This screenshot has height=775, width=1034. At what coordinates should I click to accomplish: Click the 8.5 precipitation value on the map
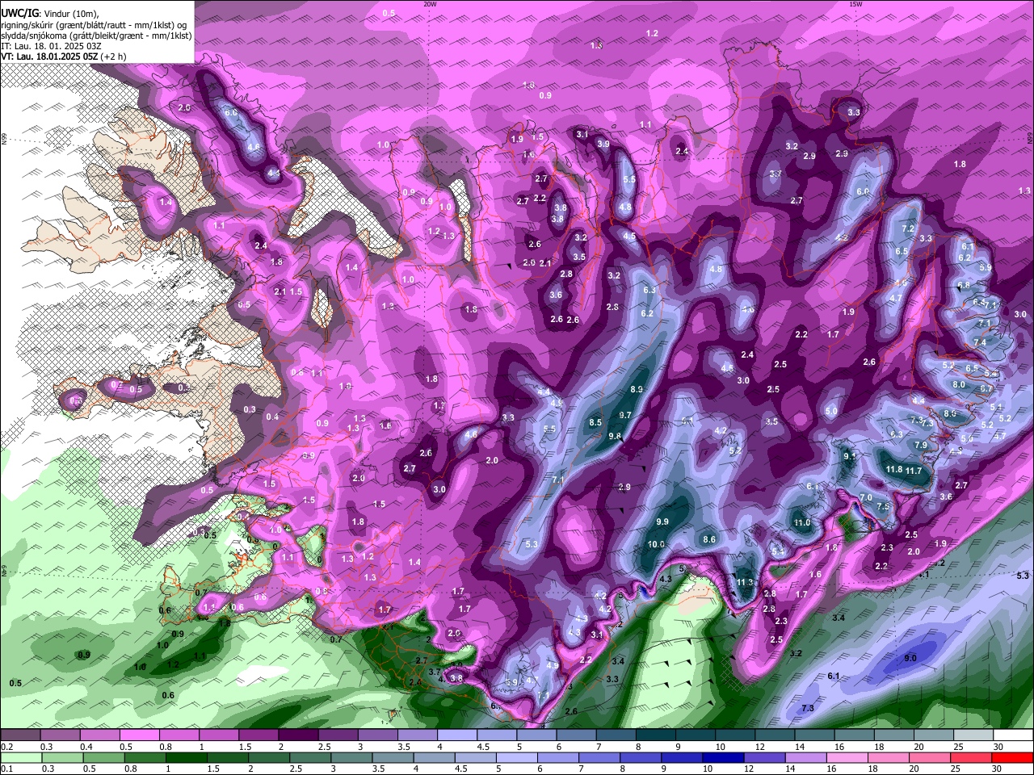click(595, 422)
